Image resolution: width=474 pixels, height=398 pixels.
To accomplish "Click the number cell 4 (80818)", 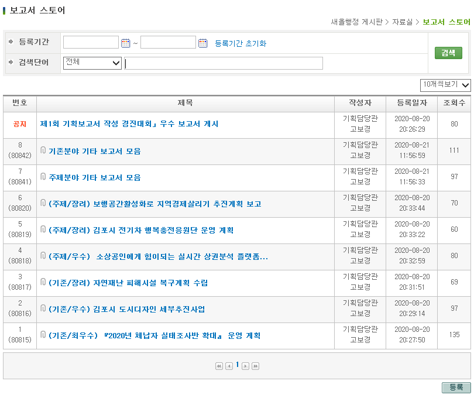I will click(x=20, y=256).
